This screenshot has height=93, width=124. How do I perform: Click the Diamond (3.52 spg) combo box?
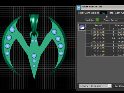click(95, 86)
